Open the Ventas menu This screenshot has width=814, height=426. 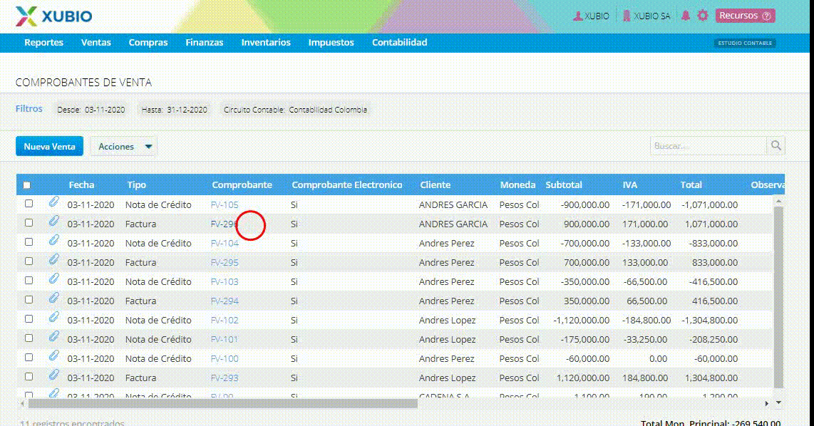pyautogui.click(x=96, y=43)
